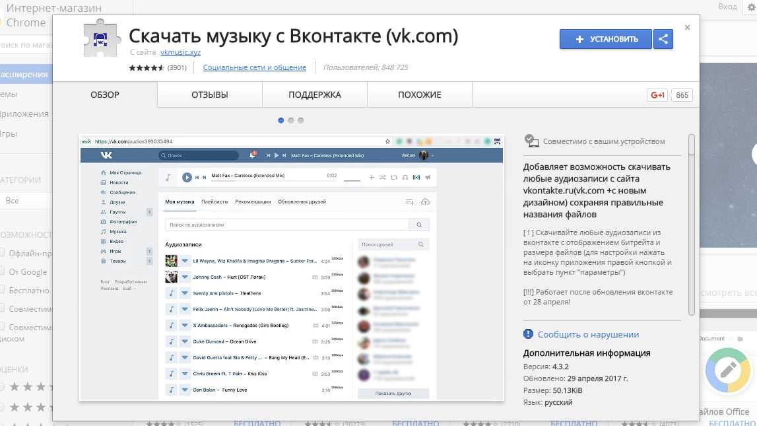Viewport: 757px width, 426px height.
Task: Select Игры in the store sidebar
Action: pos(9,134)
